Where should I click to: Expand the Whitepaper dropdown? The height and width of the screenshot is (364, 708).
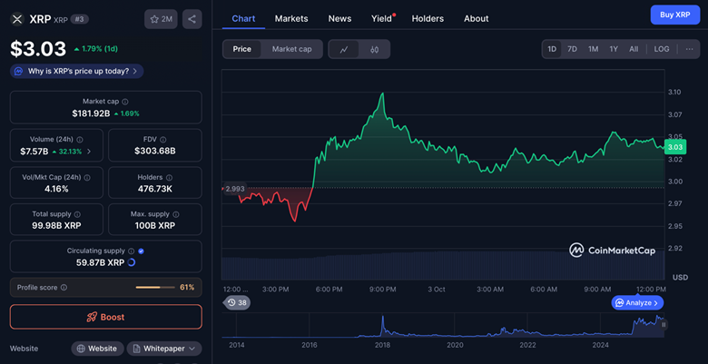pyautogui.click(x=164, y=349)
